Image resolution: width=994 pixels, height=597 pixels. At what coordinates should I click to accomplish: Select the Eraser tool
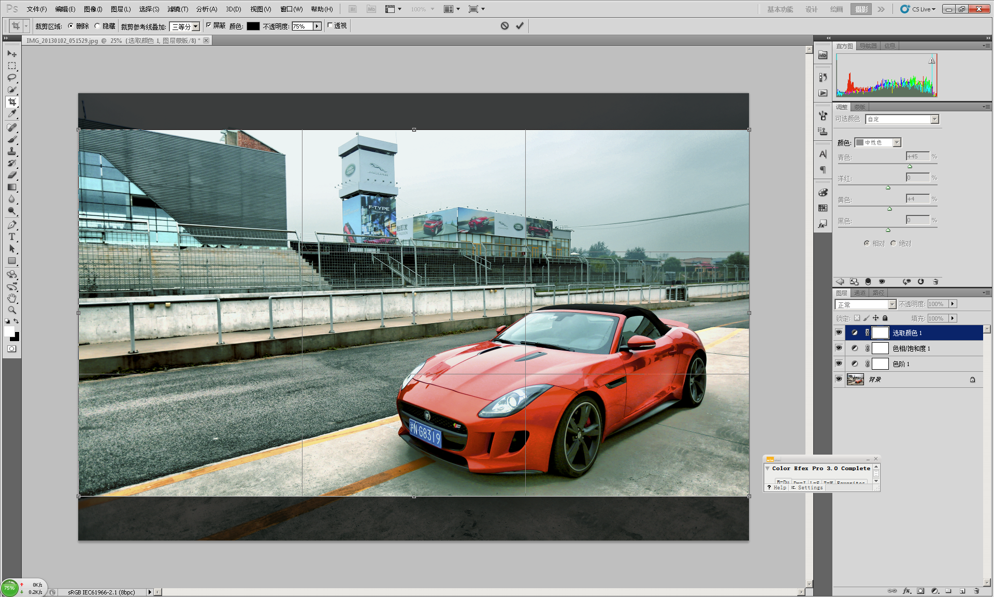[12, 175]
